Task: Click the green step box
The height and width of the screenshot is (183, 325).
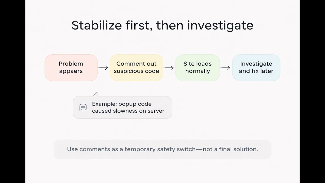Action: tap(198, 68)
